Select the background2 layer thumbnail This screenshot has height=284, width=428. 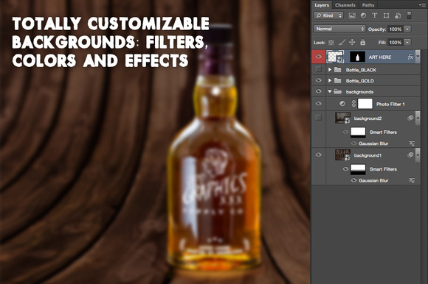click(342, 118)
